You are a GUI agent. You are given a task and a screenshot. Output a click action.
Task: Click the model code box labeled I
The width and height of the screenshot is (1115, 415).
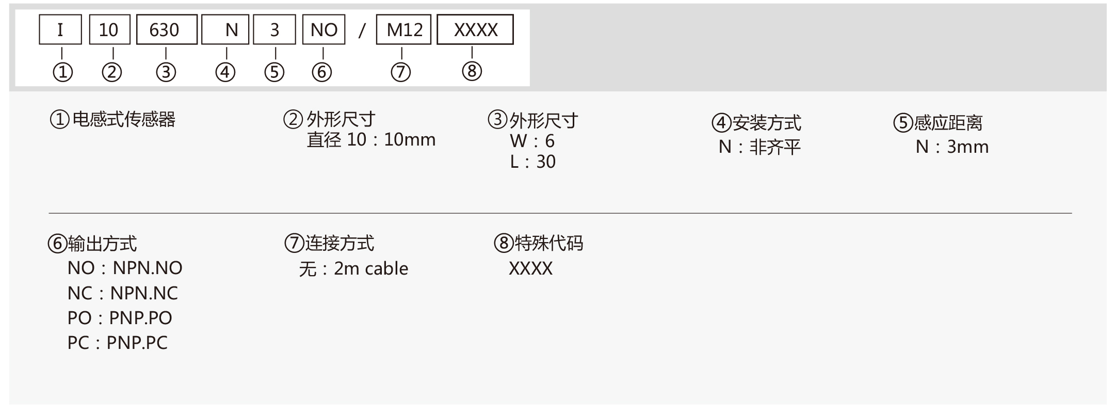(60, 30)
